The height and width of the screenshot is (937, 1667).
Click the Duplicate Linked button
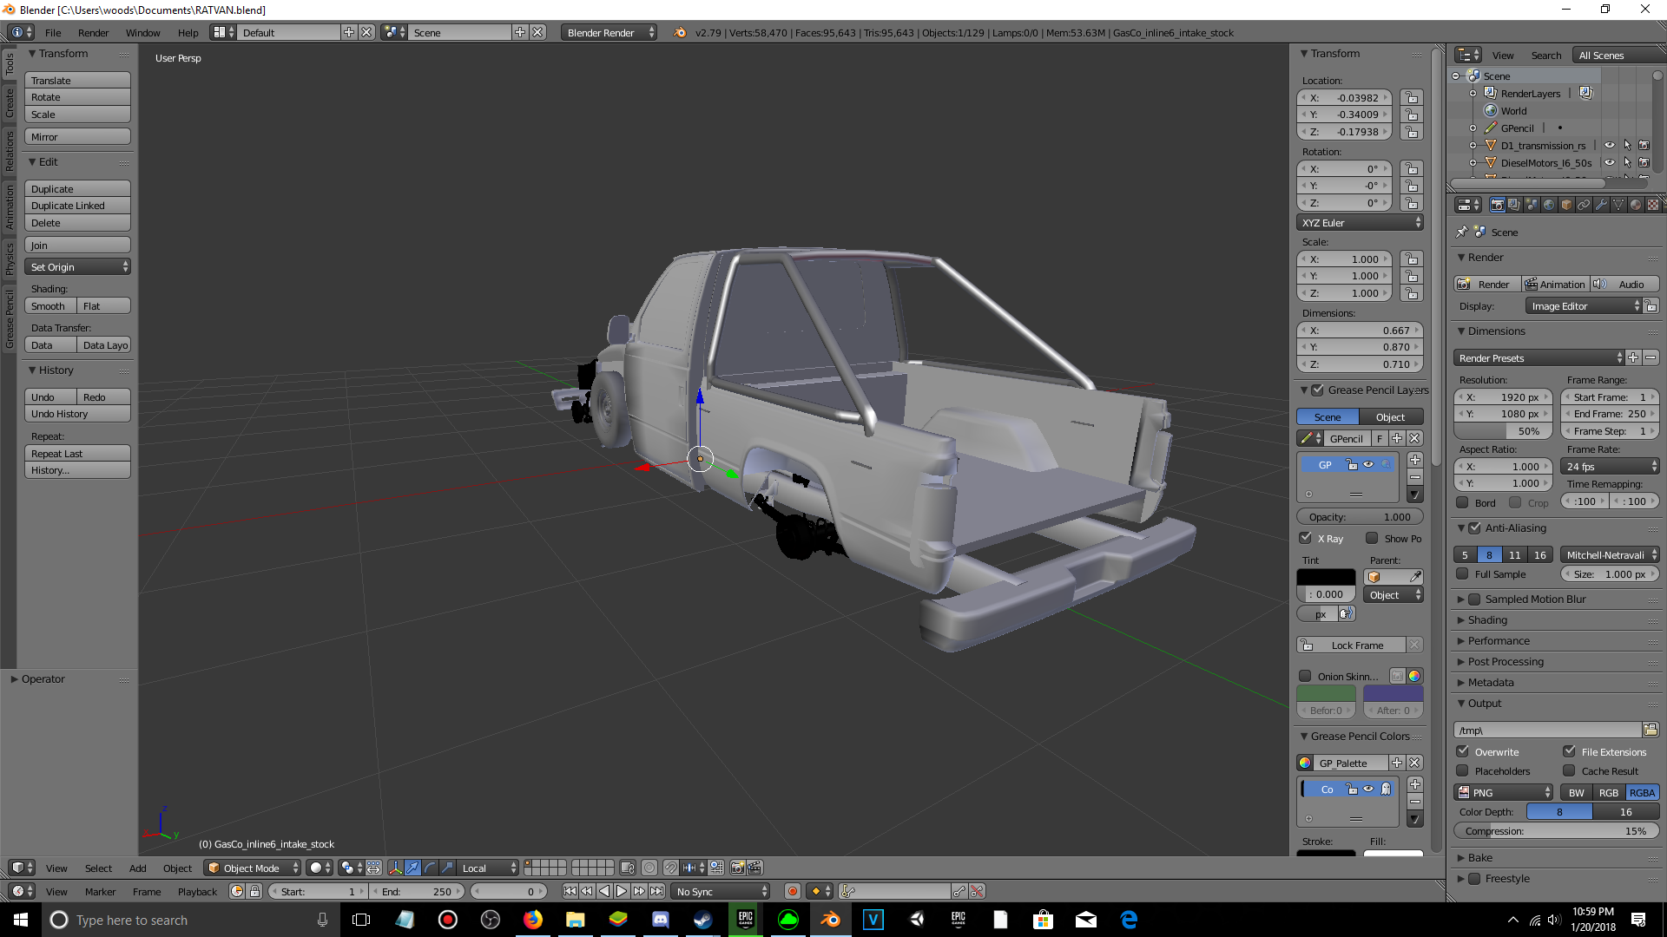click(77, 206)
